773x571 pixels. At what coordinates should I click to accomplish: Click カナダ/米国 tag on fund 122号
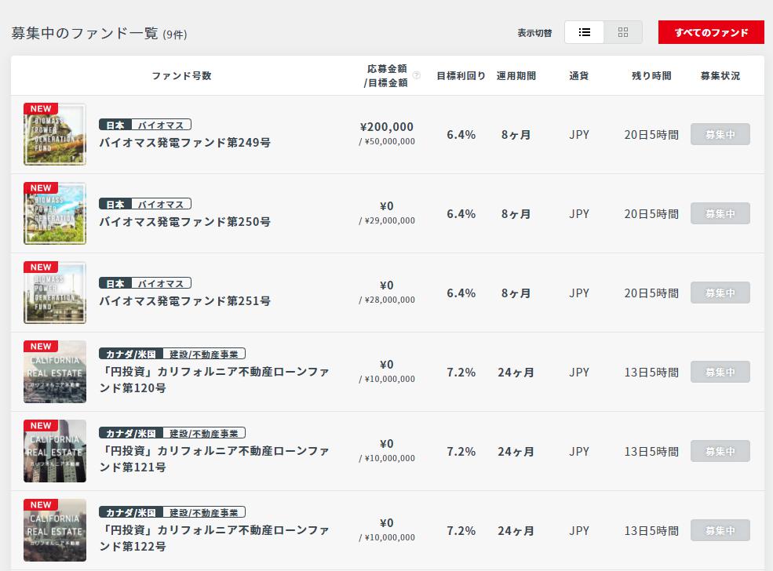[130, 513]
